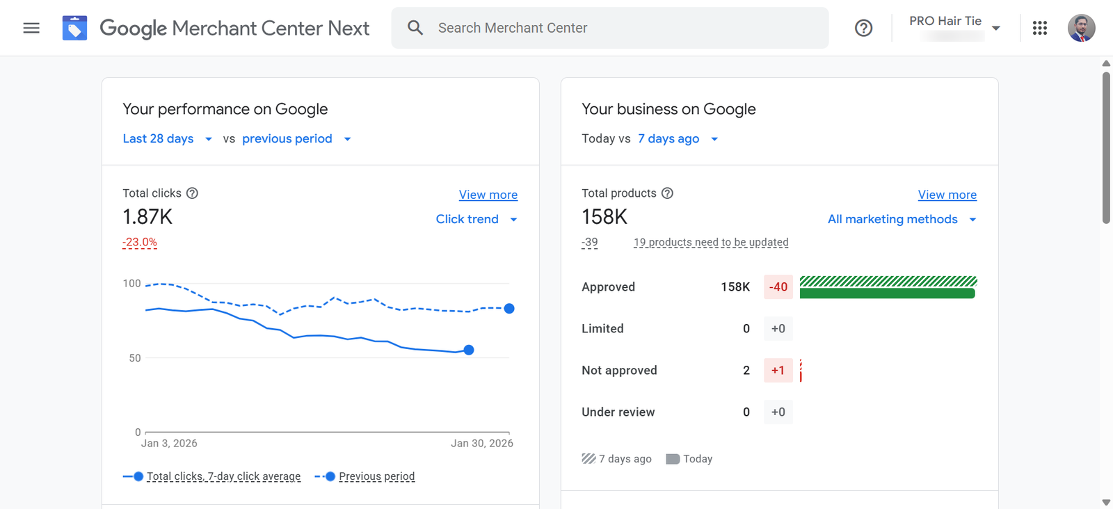Change the 7 days ago comparison

click(678, 139)
